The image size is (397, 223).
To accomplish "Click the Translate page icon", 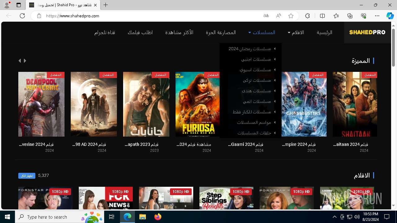I will click(266, 16).
